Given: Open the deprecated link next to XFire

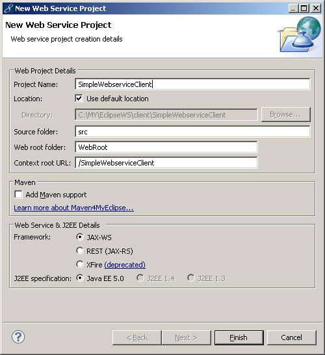Looking at the screenshot, I should pos(125,265).
